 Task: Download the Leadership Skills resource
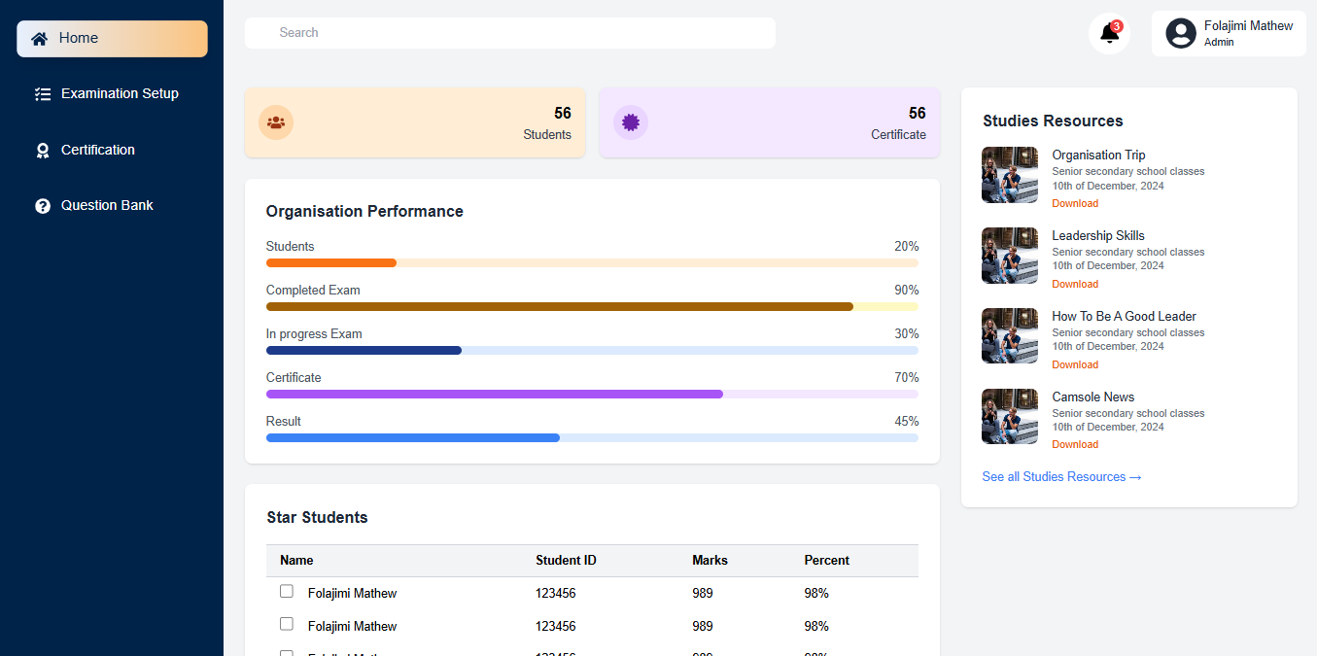(1075, 285)
